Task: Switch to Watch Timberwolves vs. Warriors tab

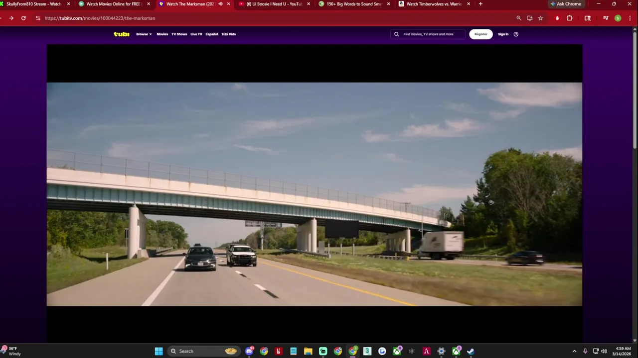Action: point(434,4)
